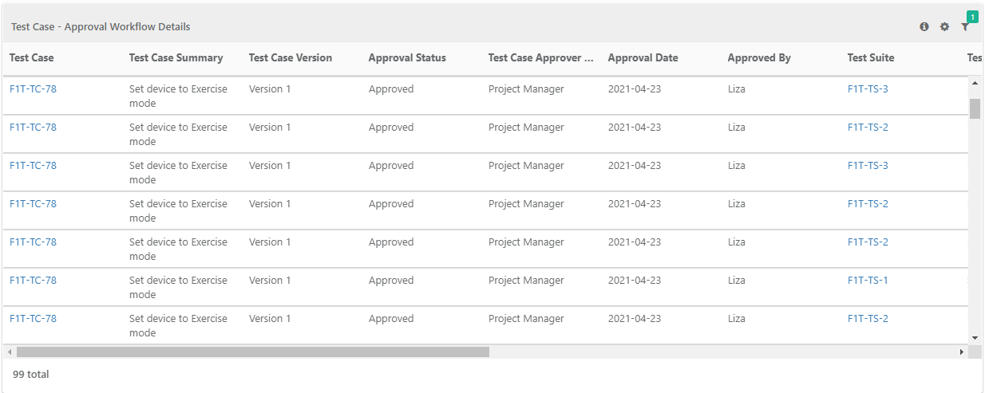The image size is (985, 393).
Task: Select Liza in the F1T-TS-1 row
Action: 737,280
